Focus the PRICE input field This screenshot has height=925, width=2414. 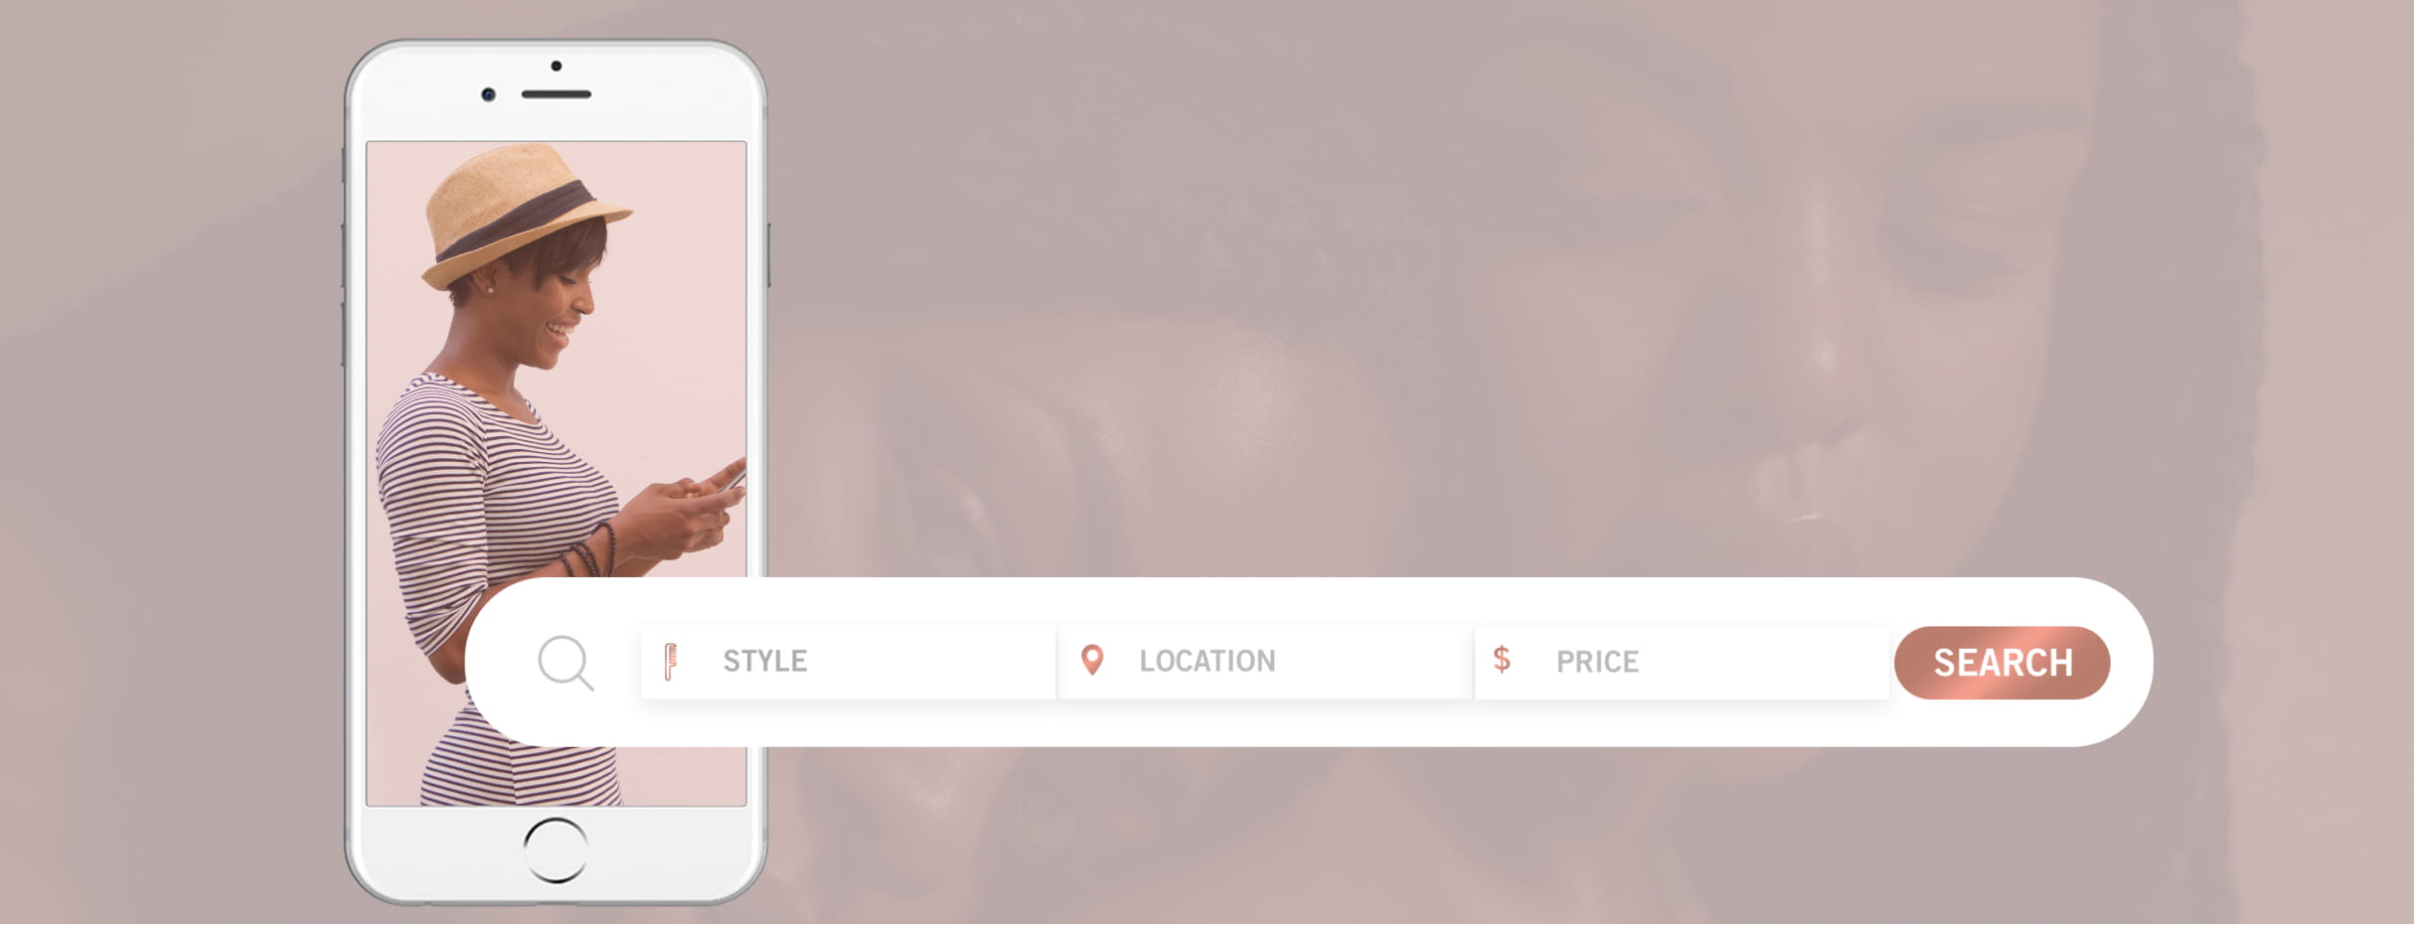[1682, 662]
